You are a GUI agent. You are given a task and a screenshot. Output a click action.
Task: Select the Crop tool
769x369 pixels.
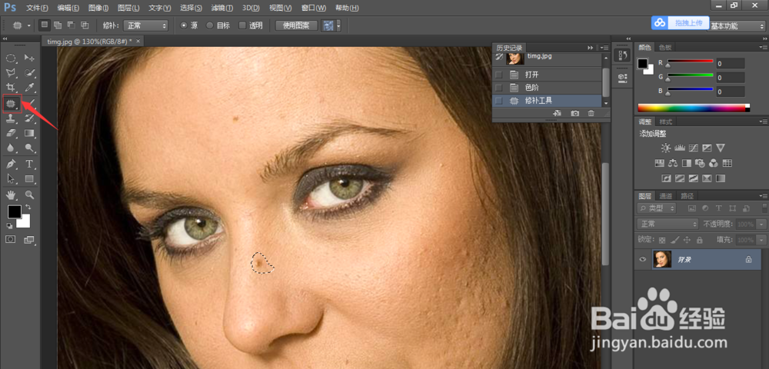(x=11, y=88)
